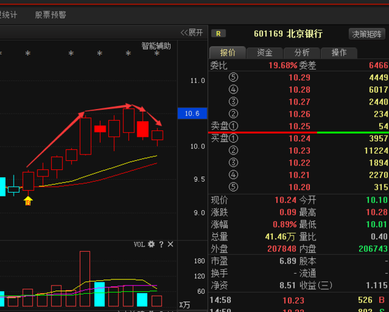389x312 pixels.
Task: Open the 股票预警 menu item
Action: coord(51,15)
